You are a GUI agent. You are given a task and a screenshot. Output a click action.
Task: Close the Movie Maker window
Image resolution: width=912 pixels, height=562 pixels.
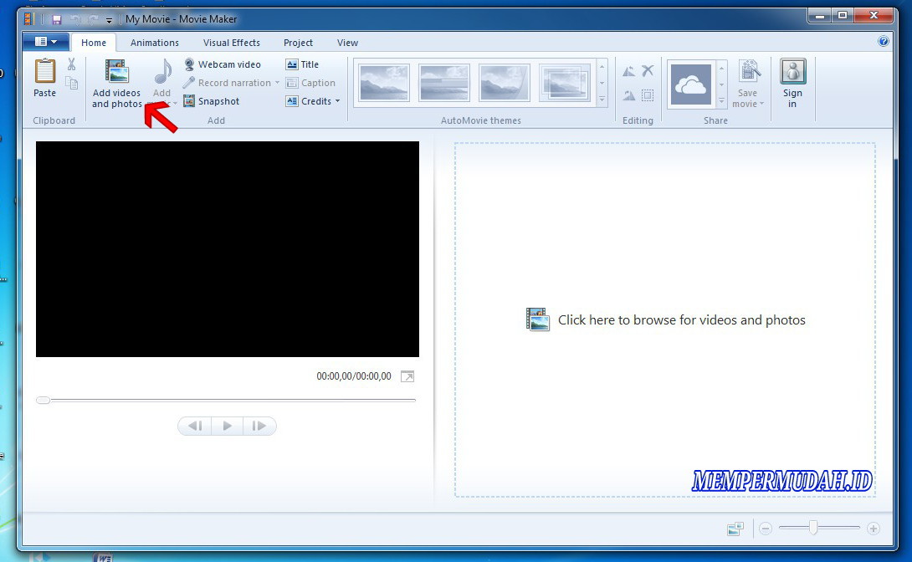point(873,16)
